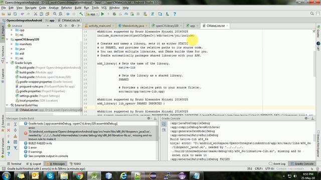Debug the app with the bug icon

114,14
